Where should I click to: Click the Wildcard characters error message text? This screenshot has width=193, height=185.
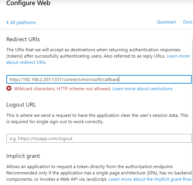pyautogui.click(x=62, y=89)
